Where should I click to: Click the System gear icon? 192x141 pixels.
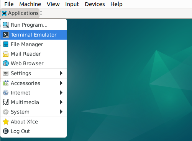pos(6,112)
